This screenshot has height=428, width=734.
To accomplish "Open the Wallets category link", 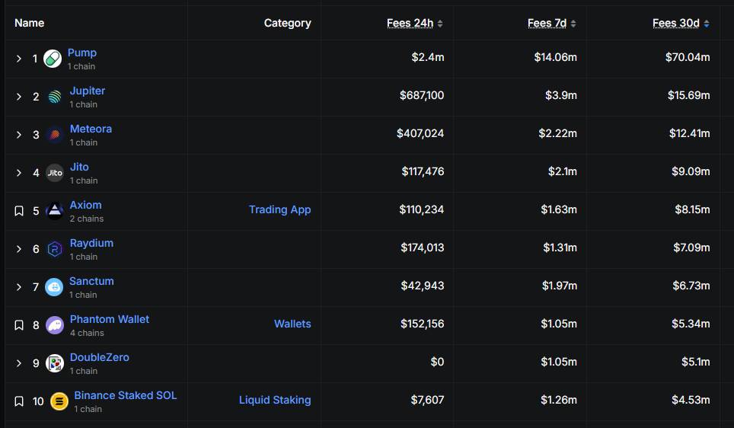I will [x=292, y=324].
